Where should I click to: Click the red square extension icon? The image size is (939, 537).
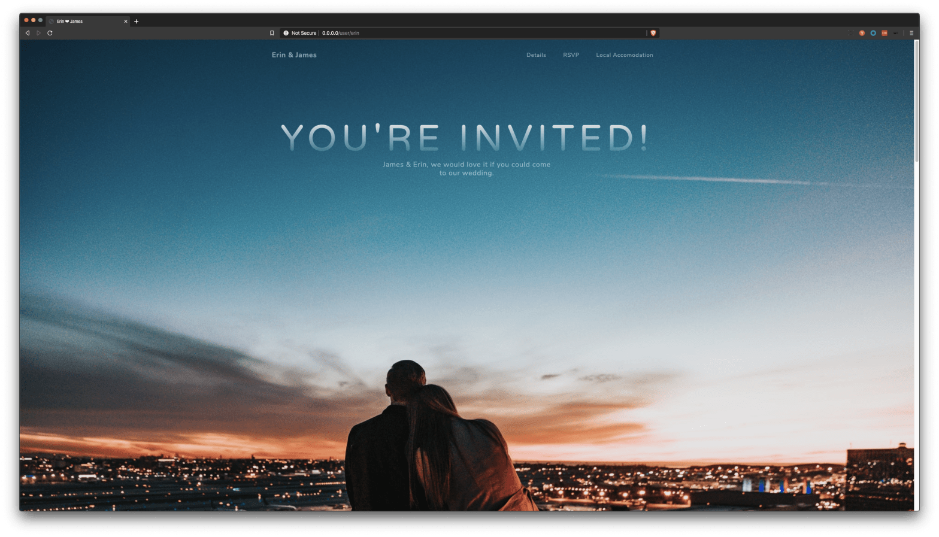(x=885, y=33)
